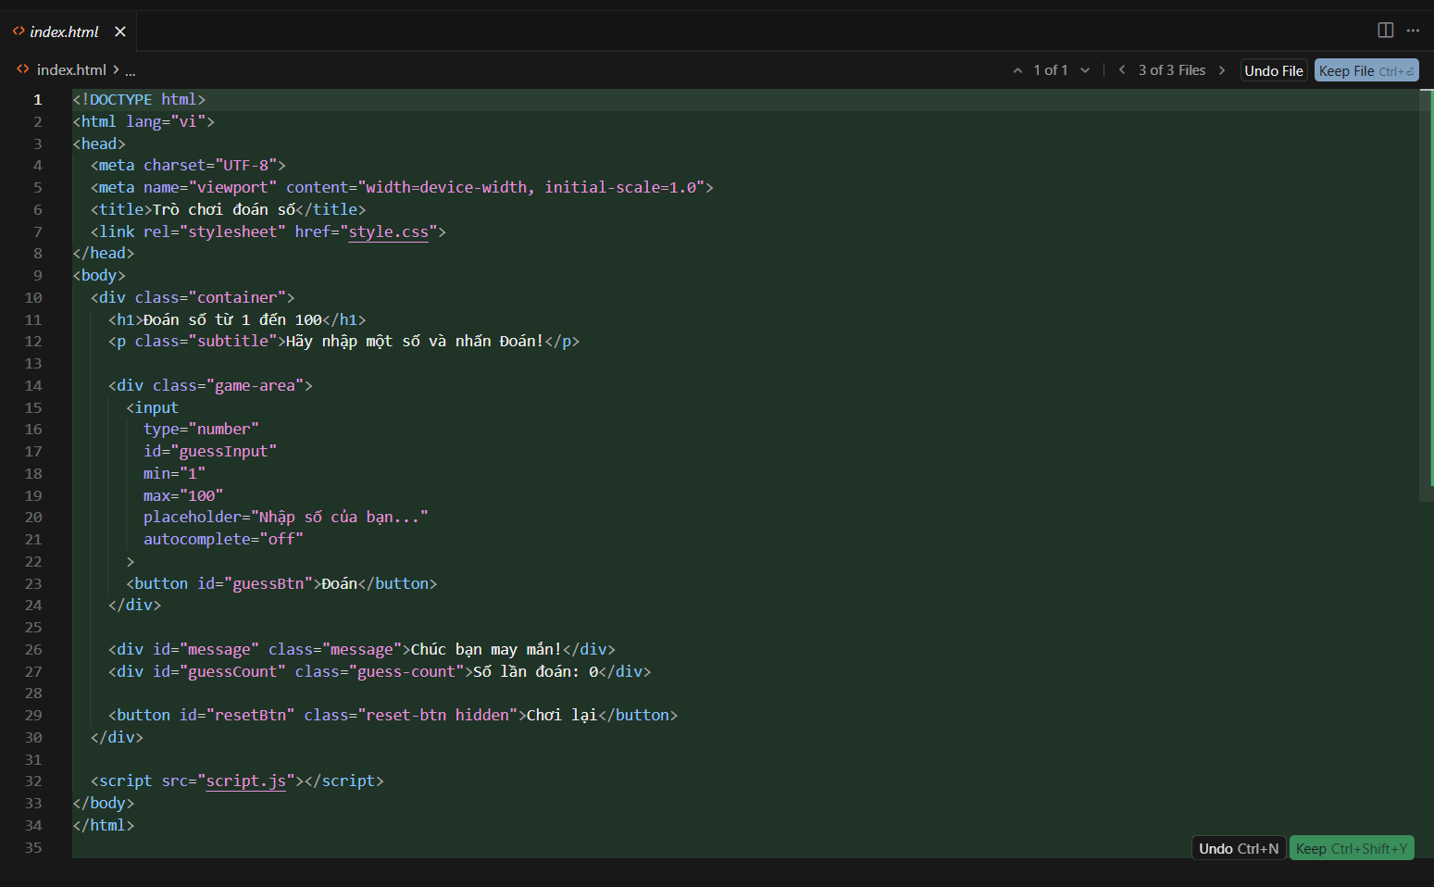Click the split editor right icon
This screenshot has height=887, width=1434.
1385,31
